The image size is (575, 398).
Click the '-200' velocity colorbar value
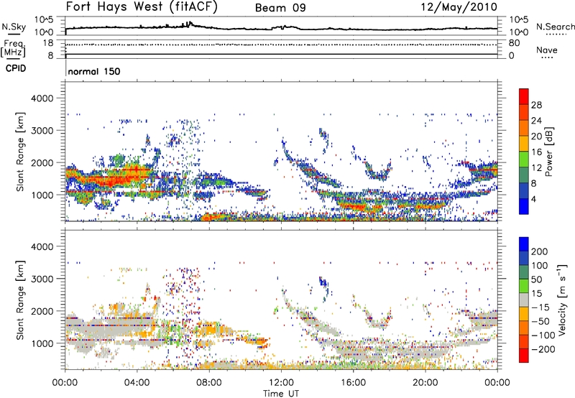[543, 349]
